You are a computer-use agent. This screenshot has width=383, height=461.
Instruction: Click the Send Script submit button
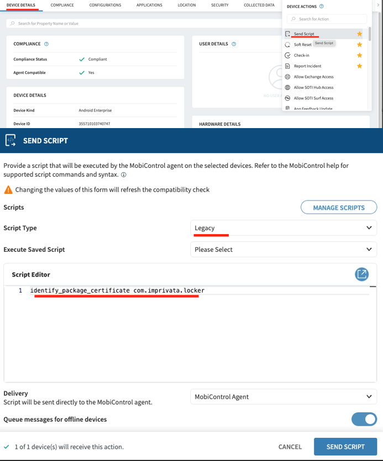(345, 447)
